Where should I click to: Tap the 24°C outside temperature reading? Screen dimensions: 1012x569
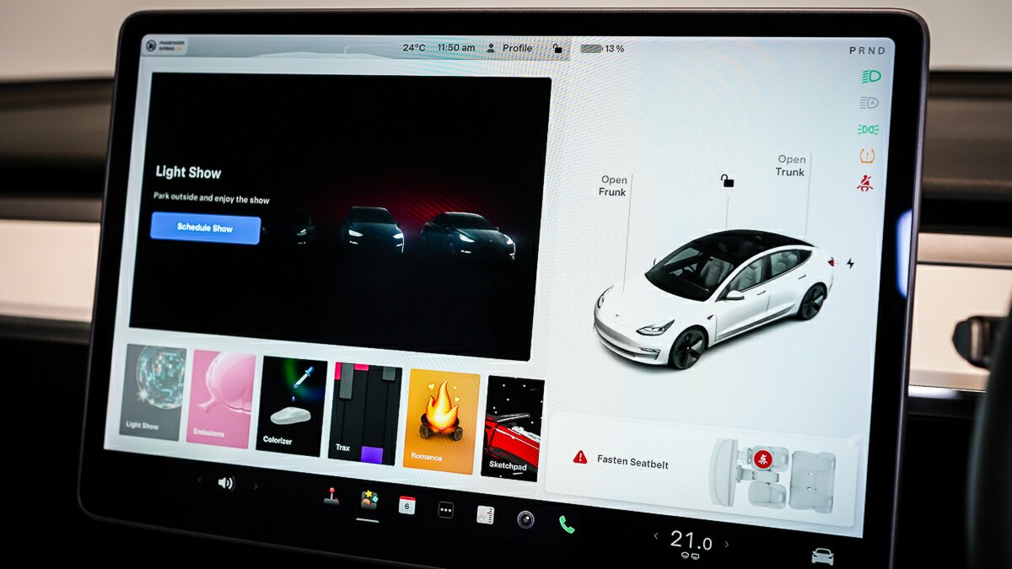414,48
